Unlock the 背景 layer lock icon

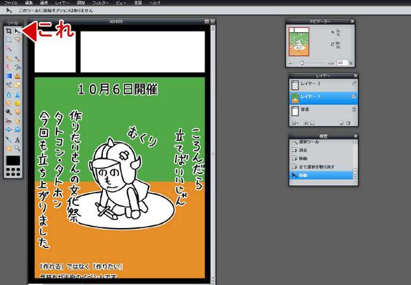[x=354, y=110]
